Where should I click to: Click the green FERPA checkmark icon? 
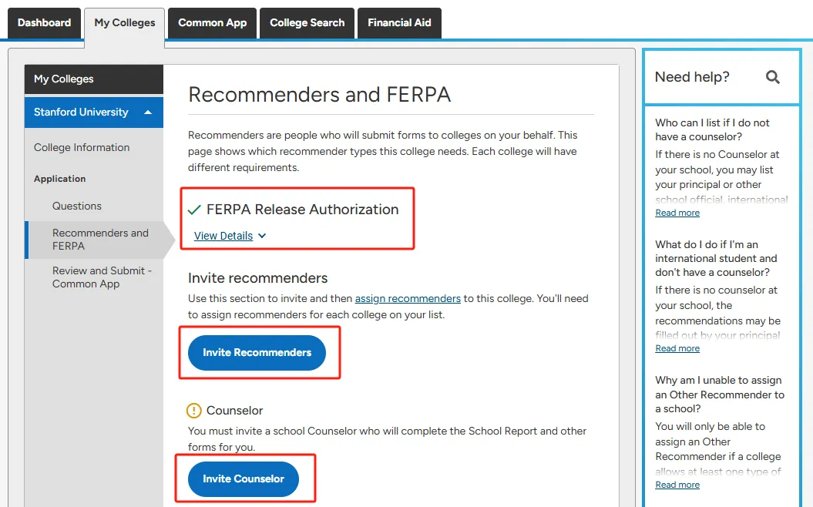[x=194, y=210]
